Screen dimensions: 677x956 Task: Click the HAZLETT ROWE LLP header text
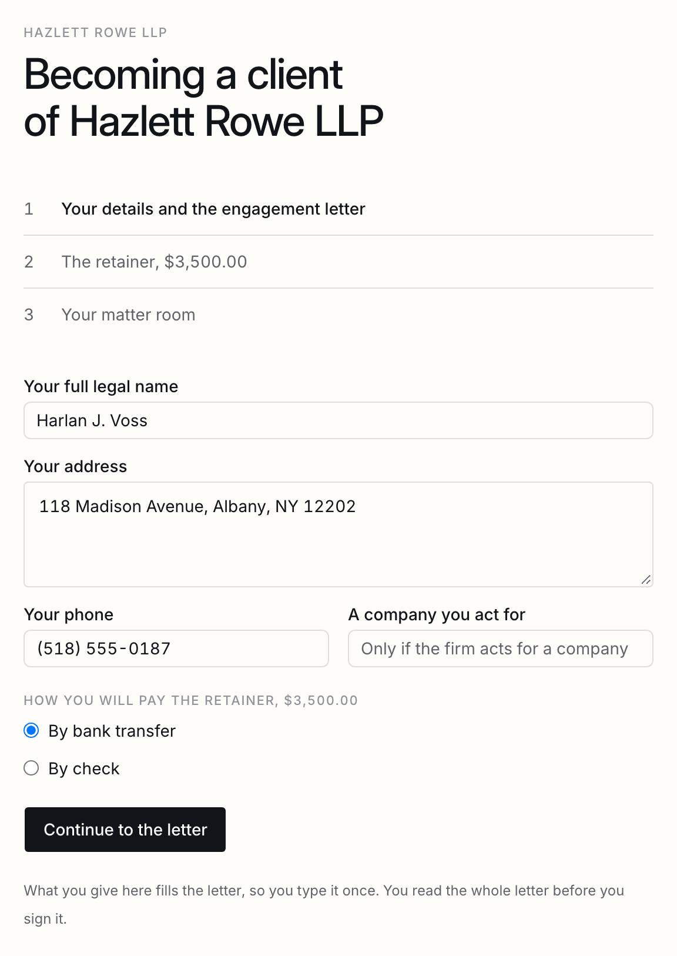[96, 32]
